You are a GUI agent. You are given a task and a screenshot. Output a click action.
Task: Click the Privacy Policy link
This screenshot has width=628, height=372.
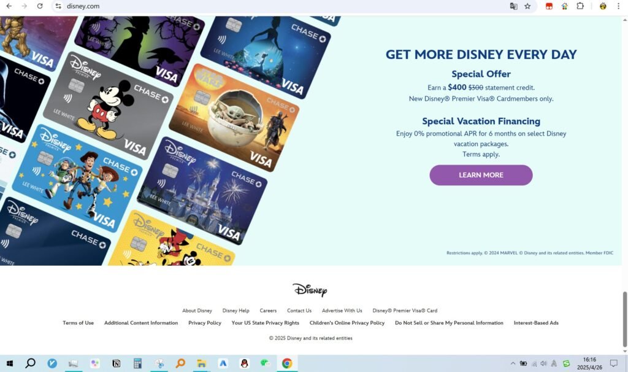205,323
